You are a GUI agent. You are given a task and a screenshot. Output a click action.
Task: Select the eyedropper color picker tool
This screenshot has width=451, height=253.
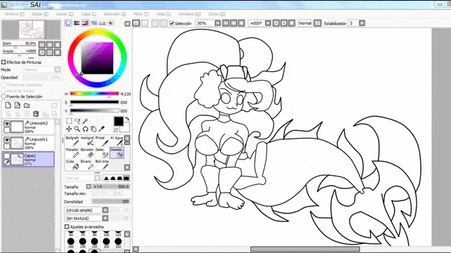[x=101, y=129]
